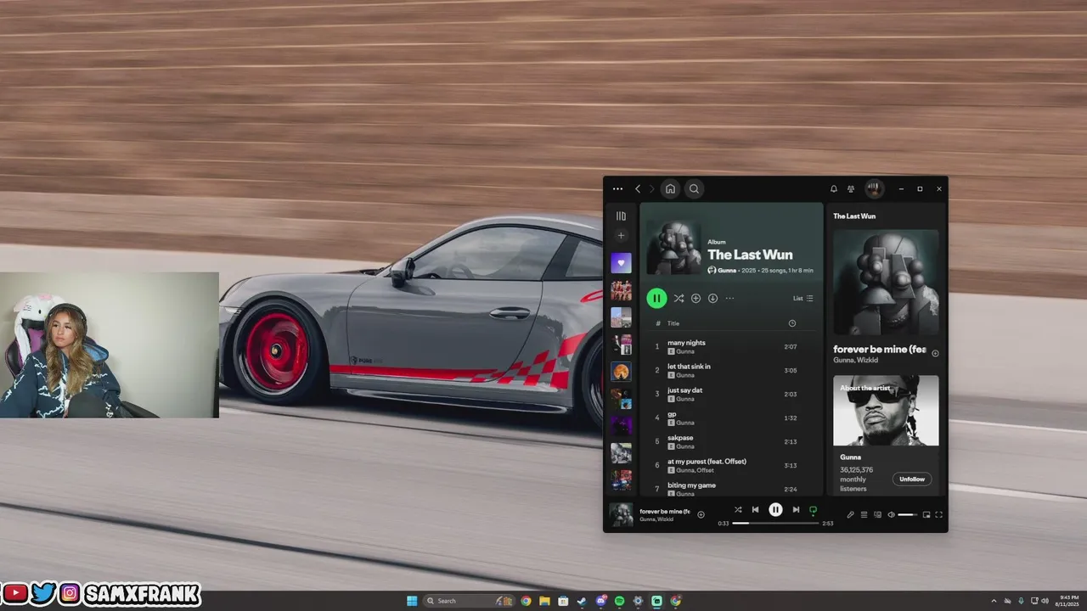Open large album artwork in Now Playing panel
The height and width of the screenshot is (611, 1087).
click(886, 282)
